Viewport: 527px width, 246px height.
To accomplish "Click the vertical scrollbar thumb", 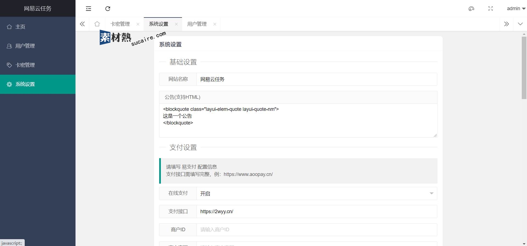I will [x=524, y=68].
